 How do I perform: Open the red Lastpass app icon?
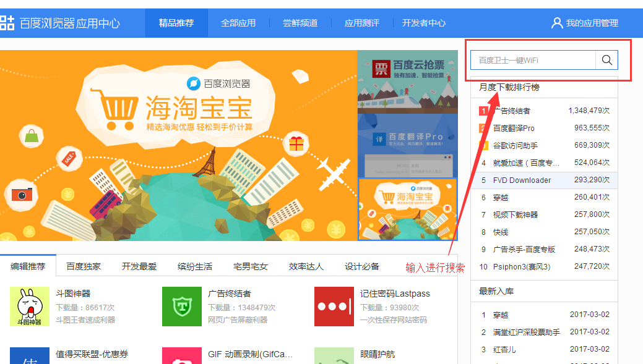(x=334, y=307)
